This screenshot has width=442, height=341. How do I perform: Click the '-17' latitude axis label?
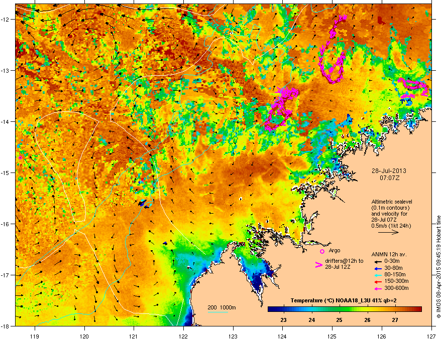coord(5,275)
